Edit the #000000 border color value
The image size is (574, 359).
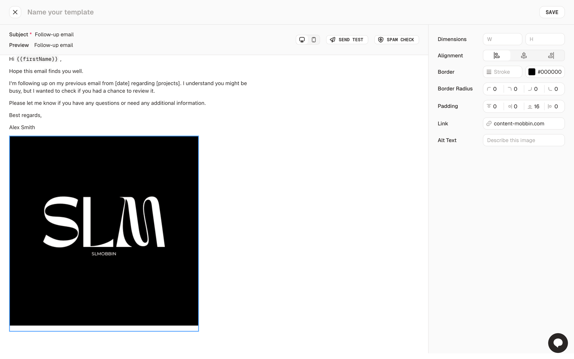point(549,72)
